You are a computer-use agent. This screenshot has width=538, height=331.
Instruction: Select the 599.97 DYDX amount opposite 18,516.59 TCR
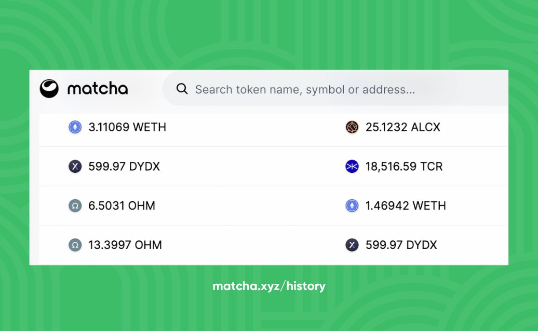[x=124, y=167]
